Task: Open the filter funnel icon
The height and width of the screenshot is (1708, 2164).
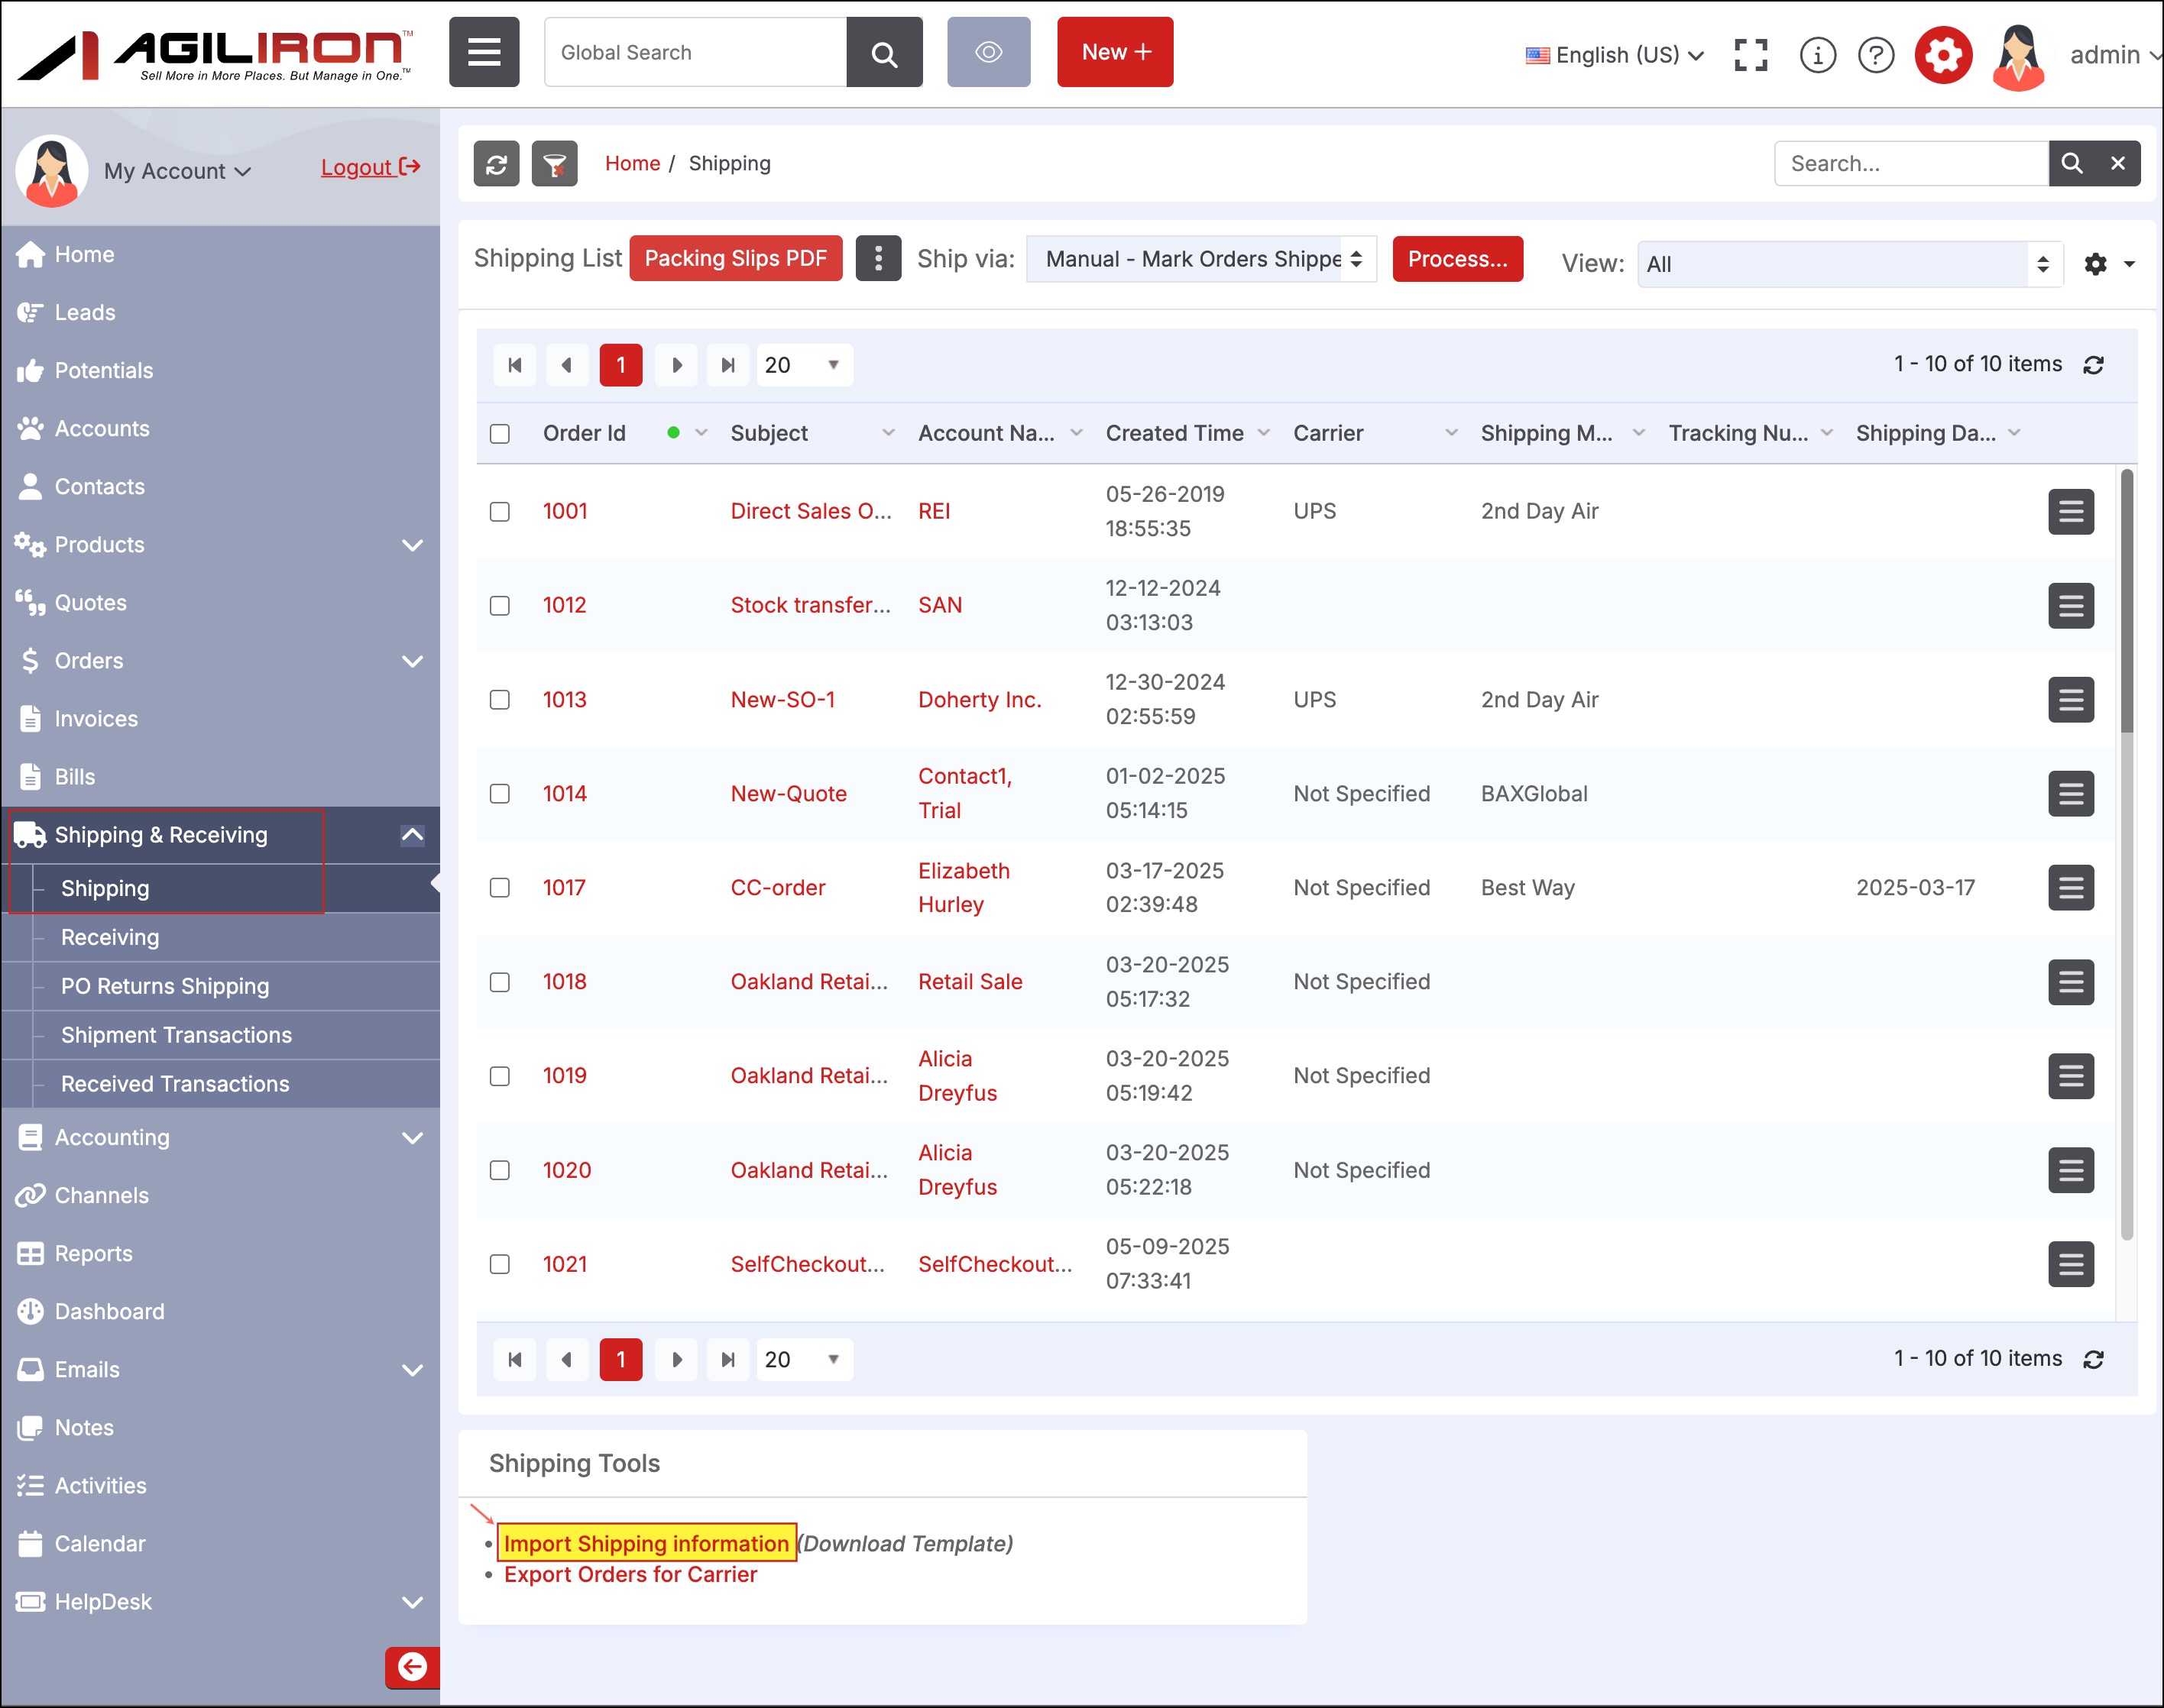Action: (x=554, y=164)
